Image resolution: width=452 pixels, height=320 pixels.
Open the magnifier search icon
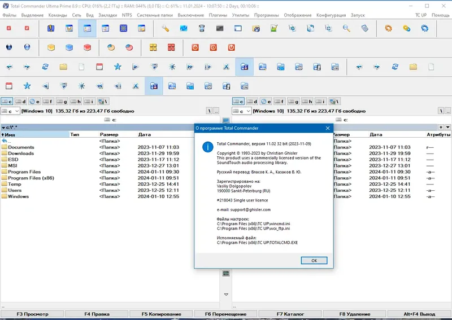point(346,28)
